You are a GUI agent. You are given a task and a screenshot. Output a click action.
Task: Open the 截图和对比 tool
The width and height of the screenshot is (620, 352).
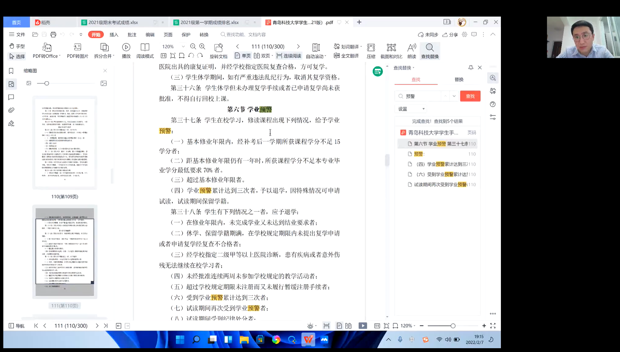point(391,47)
